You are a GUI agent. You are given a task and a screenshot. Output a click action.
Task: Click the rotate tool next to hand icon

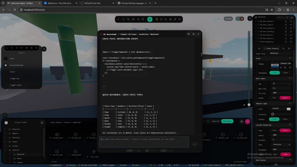(161, 19)
